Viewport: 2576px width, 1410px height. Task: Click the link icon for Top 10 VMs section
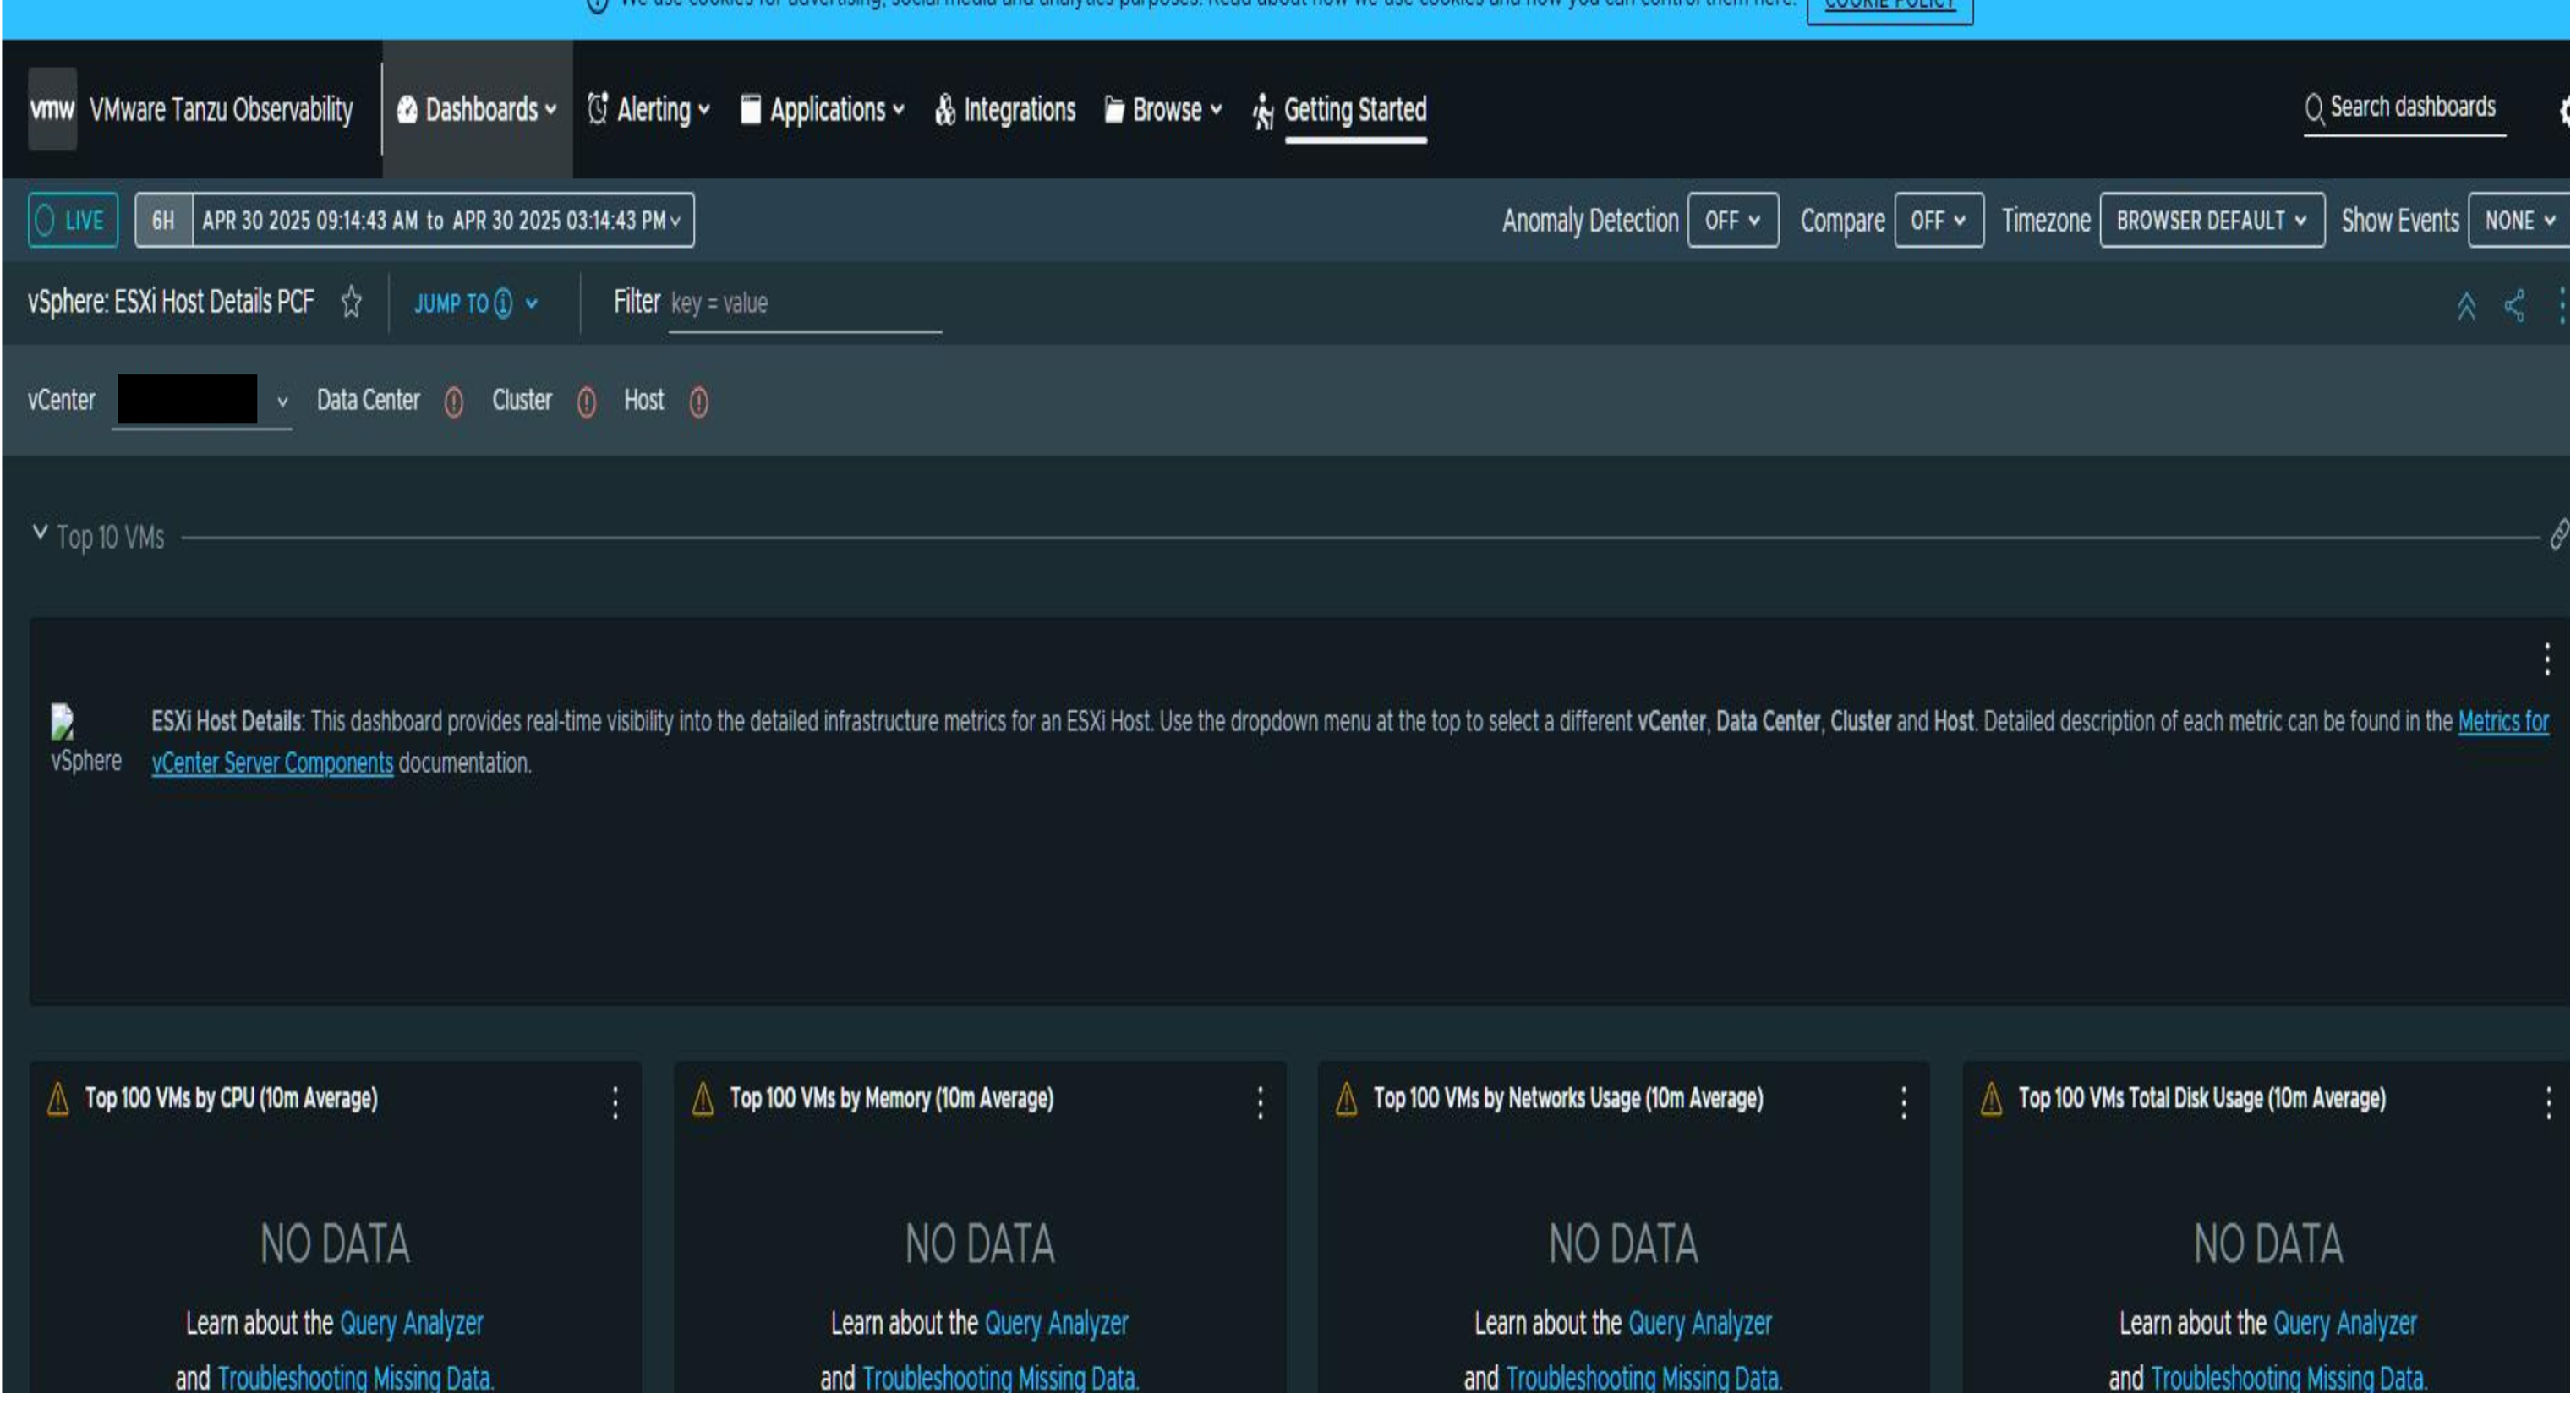(2558, 535)
